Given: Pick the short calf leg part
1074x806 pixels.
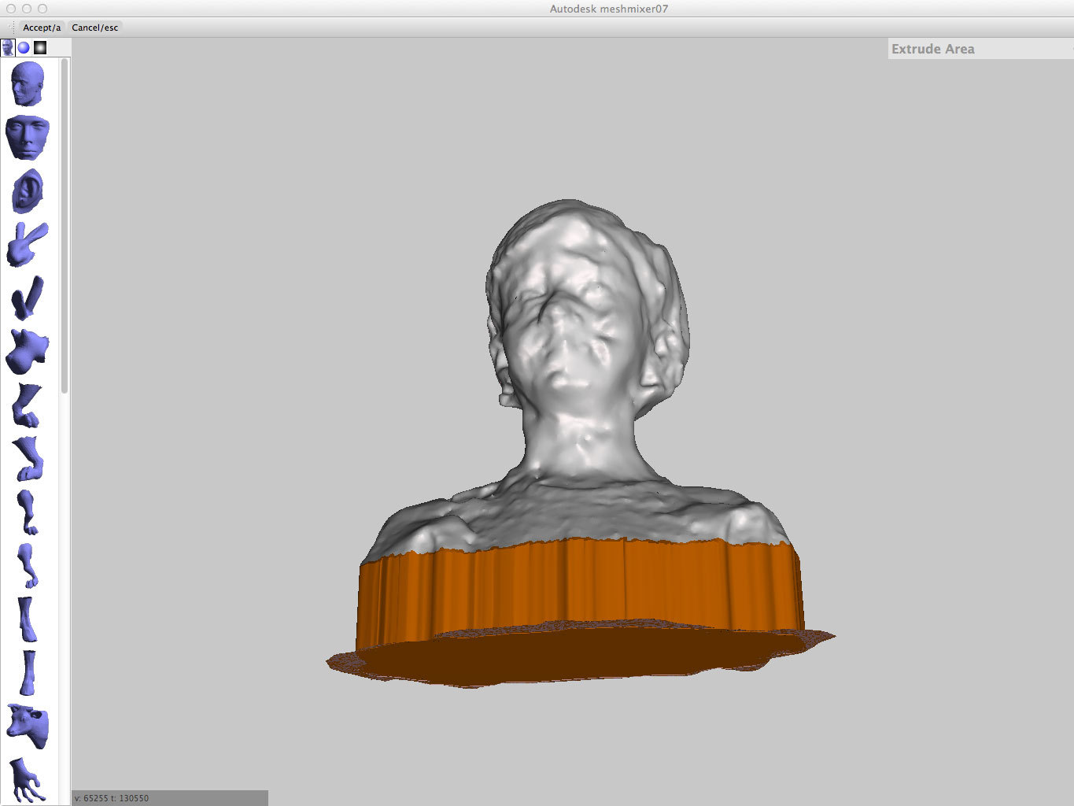Looking at the screenshot, I should coord(27,619).
